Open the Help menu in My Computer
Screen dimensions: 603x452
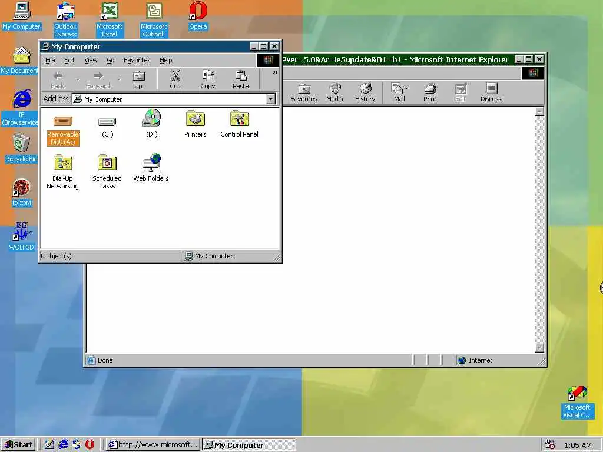(165, 61)
